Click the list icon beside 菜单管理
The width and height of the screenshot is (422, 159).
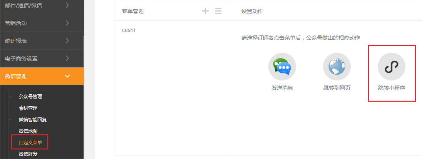pos(218,11)
